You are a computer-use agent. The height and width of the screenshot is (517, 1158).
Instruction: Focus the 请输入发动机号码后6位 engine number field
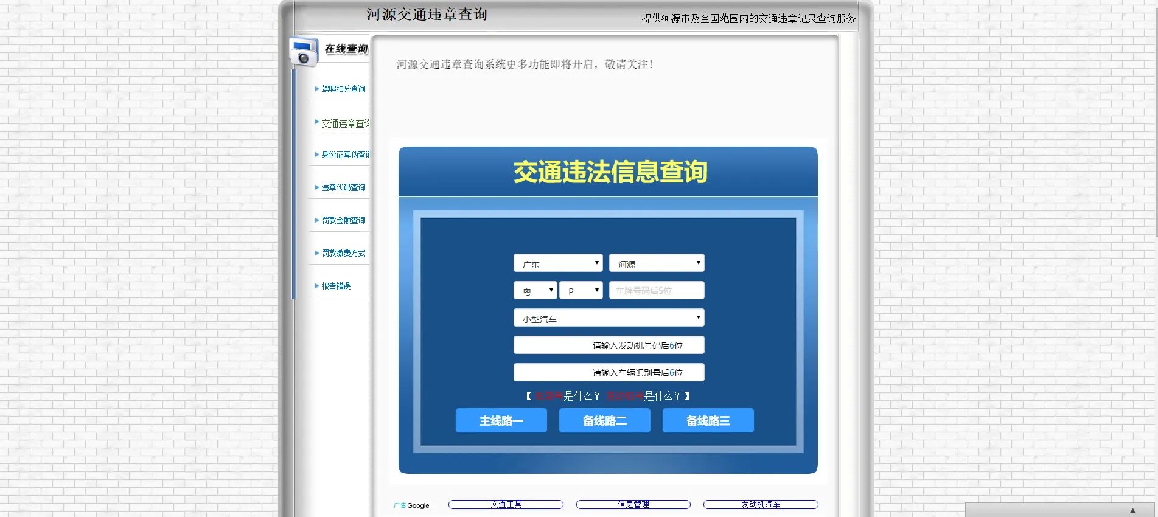click(x=609, y=345)
